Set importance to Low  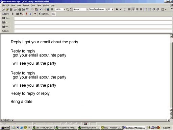click(30, 14)
